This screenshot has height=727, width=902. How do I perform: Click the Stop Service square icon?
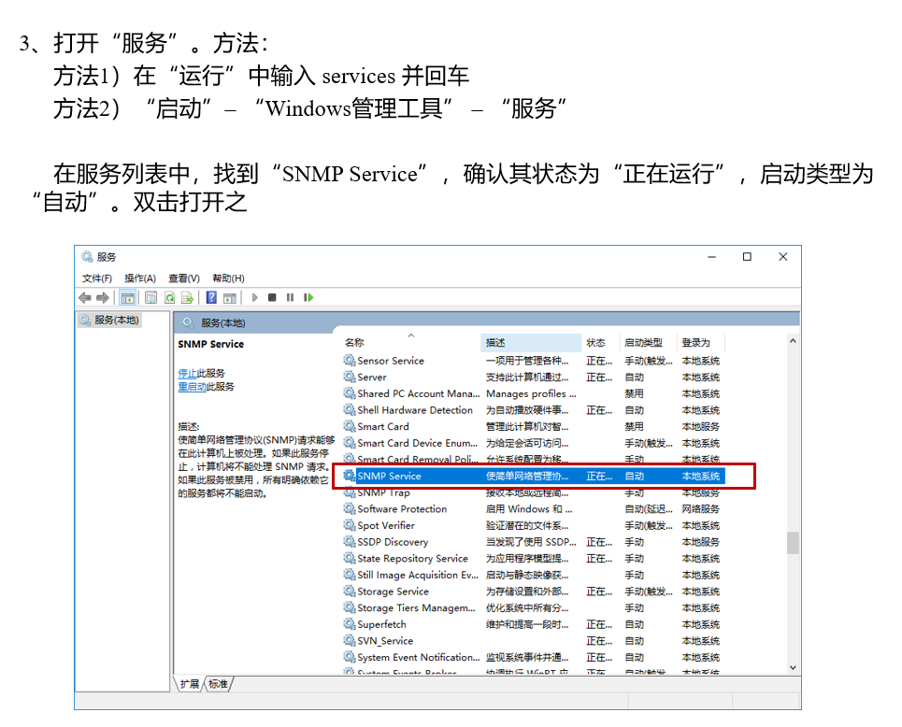tap(272, 297)
